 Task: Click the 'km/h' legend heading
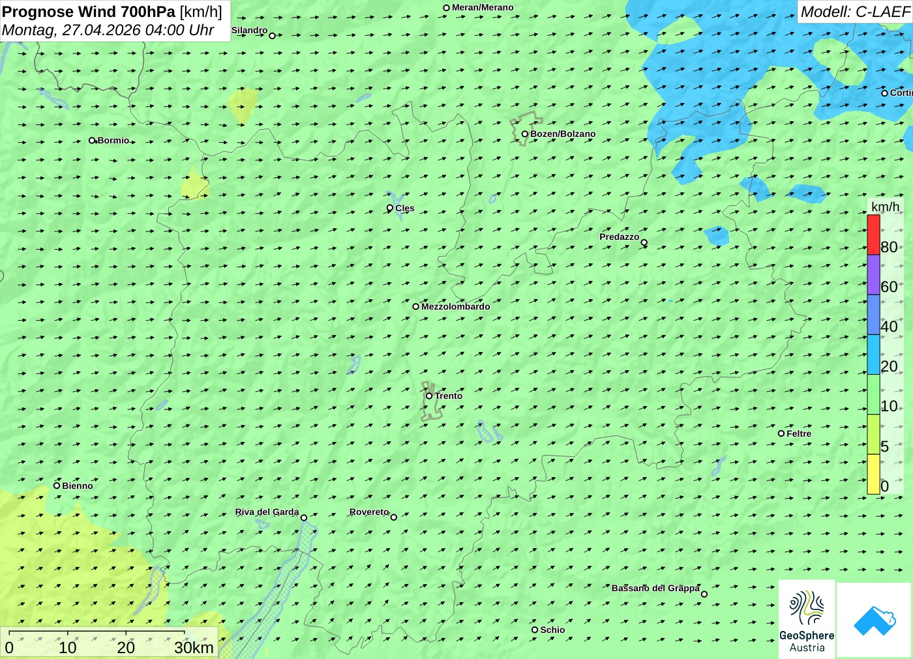click(x=885, y=207)
